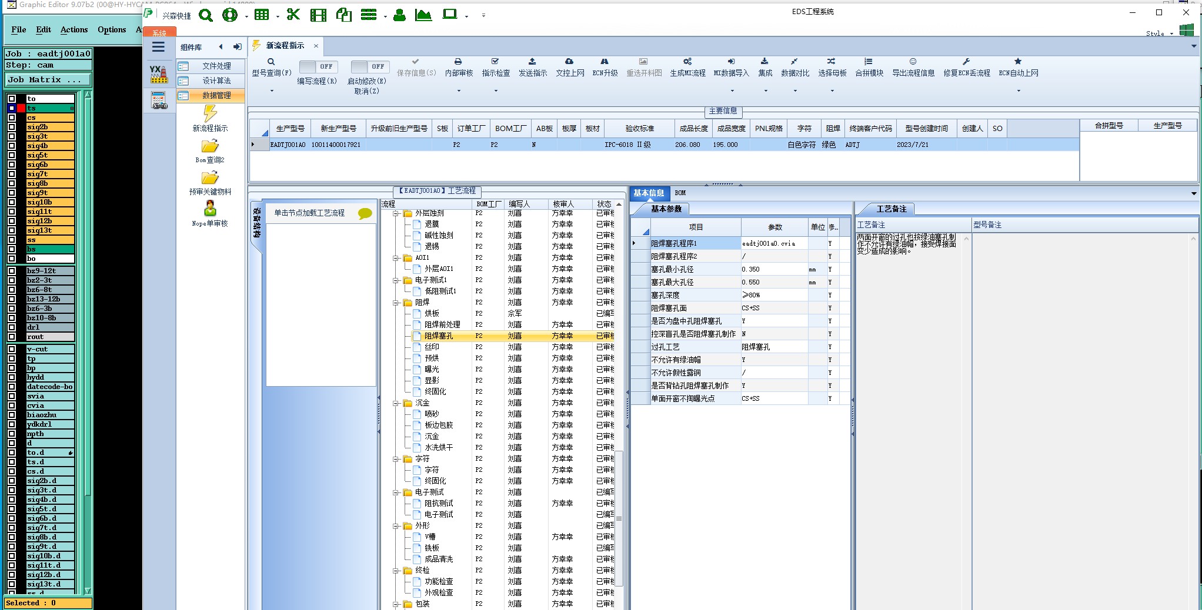Click the 组件库 collapse left arrow
The width and height of the screenshot is (1202, 610).
(221, 47)
